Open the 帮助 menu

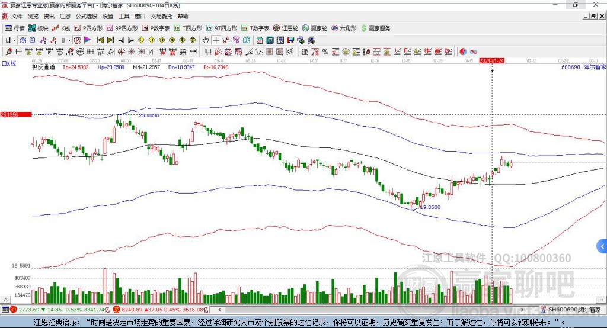pos(183,16)
